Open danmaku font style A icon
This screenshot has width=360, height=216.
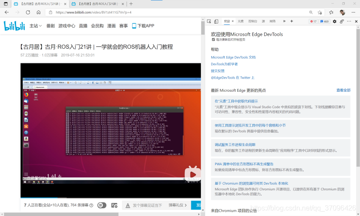(128, 206)
